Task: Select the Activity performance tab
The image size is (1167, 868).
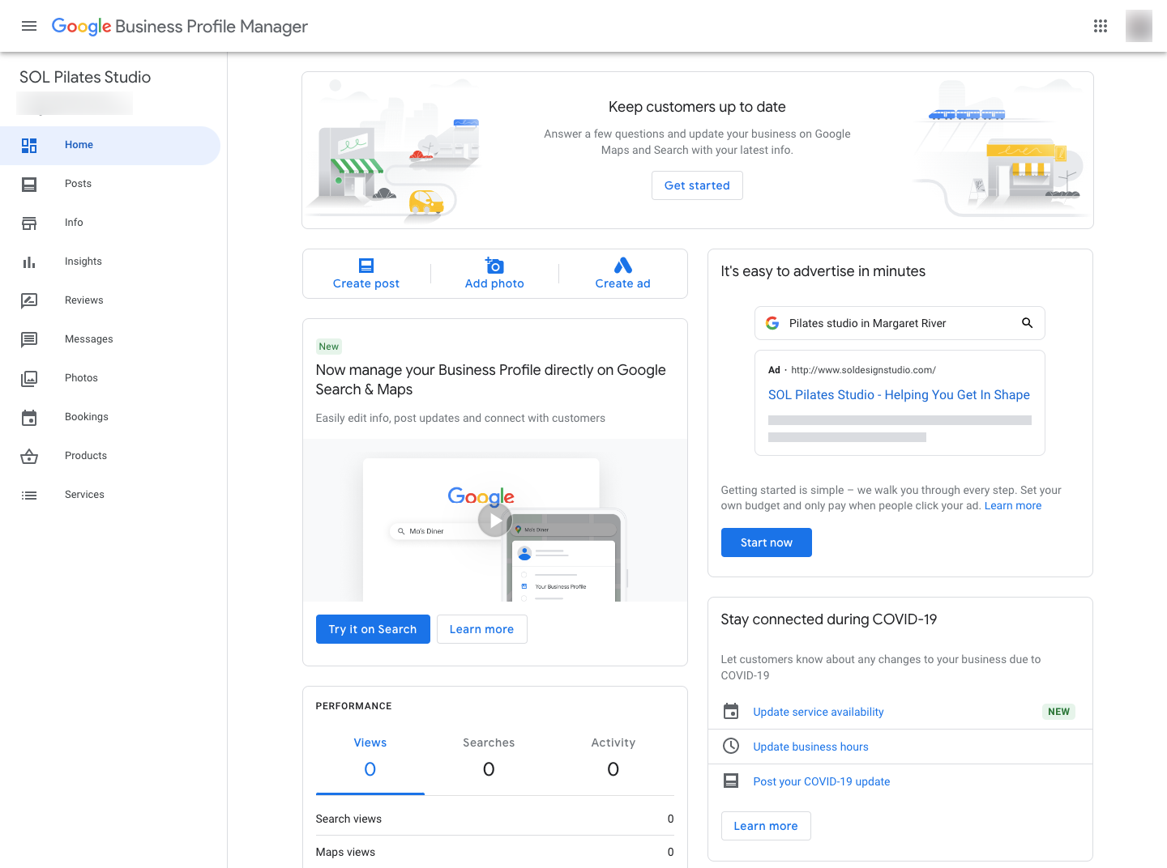Action: pyautogui.click(x=613, y=759)
